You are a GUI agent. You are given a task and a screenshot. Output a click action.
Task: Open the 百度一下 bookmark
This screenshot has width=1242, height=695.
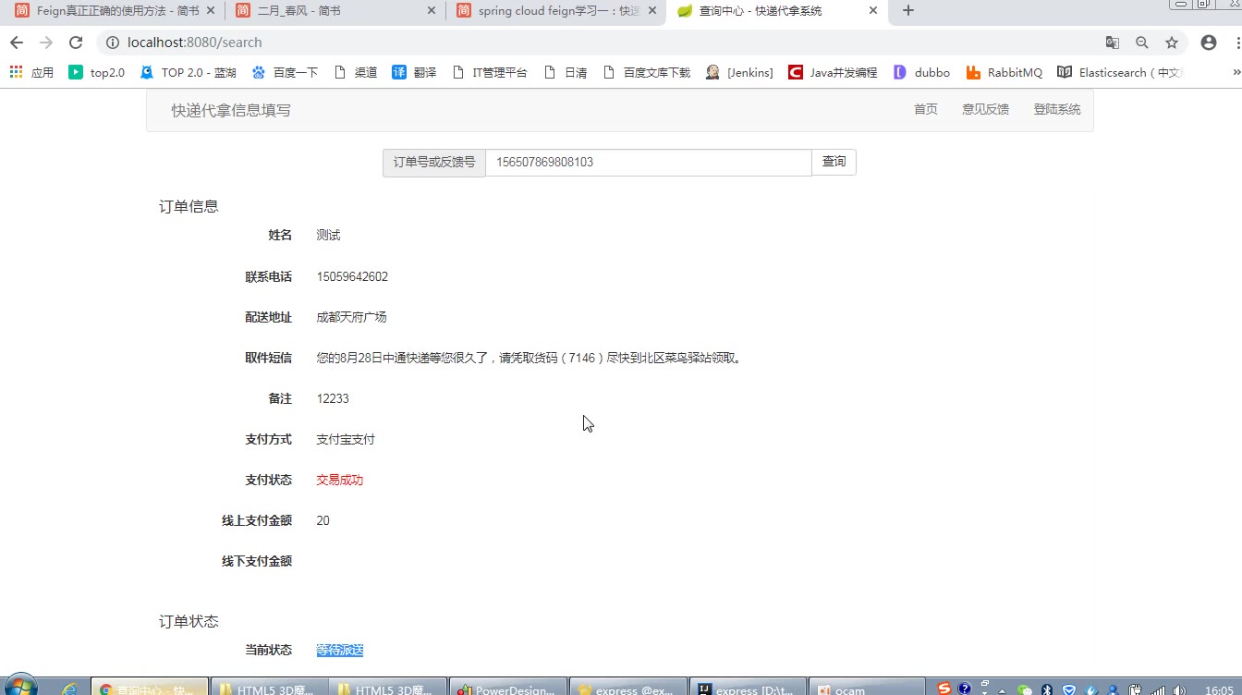coord(285,72)
